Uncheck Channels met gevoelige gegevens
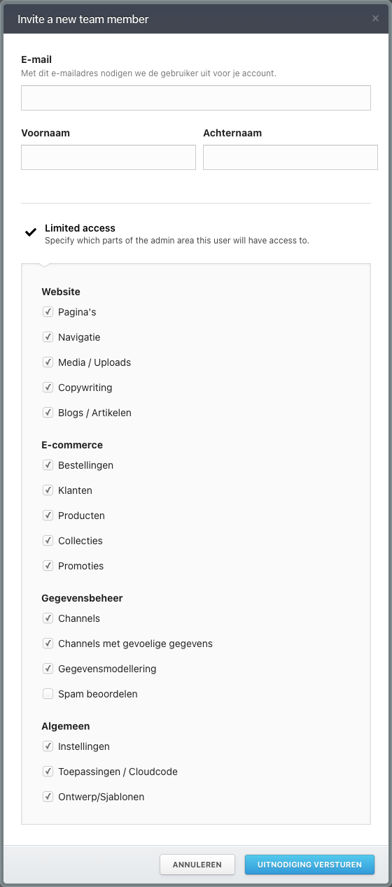Screen dimensions: 392x887 (48, 644)
